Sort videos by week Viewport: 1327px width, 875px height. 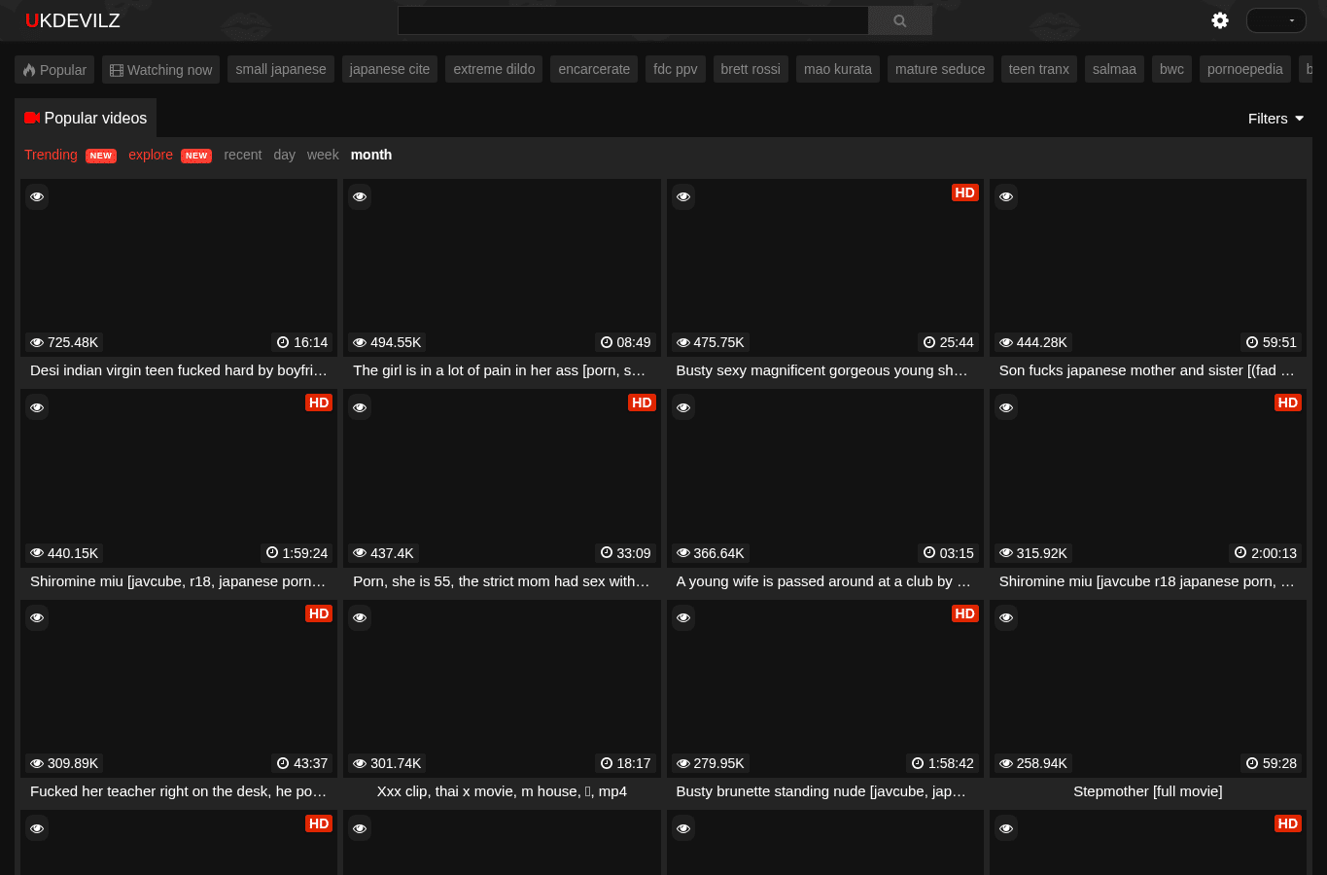pos(323,155)
